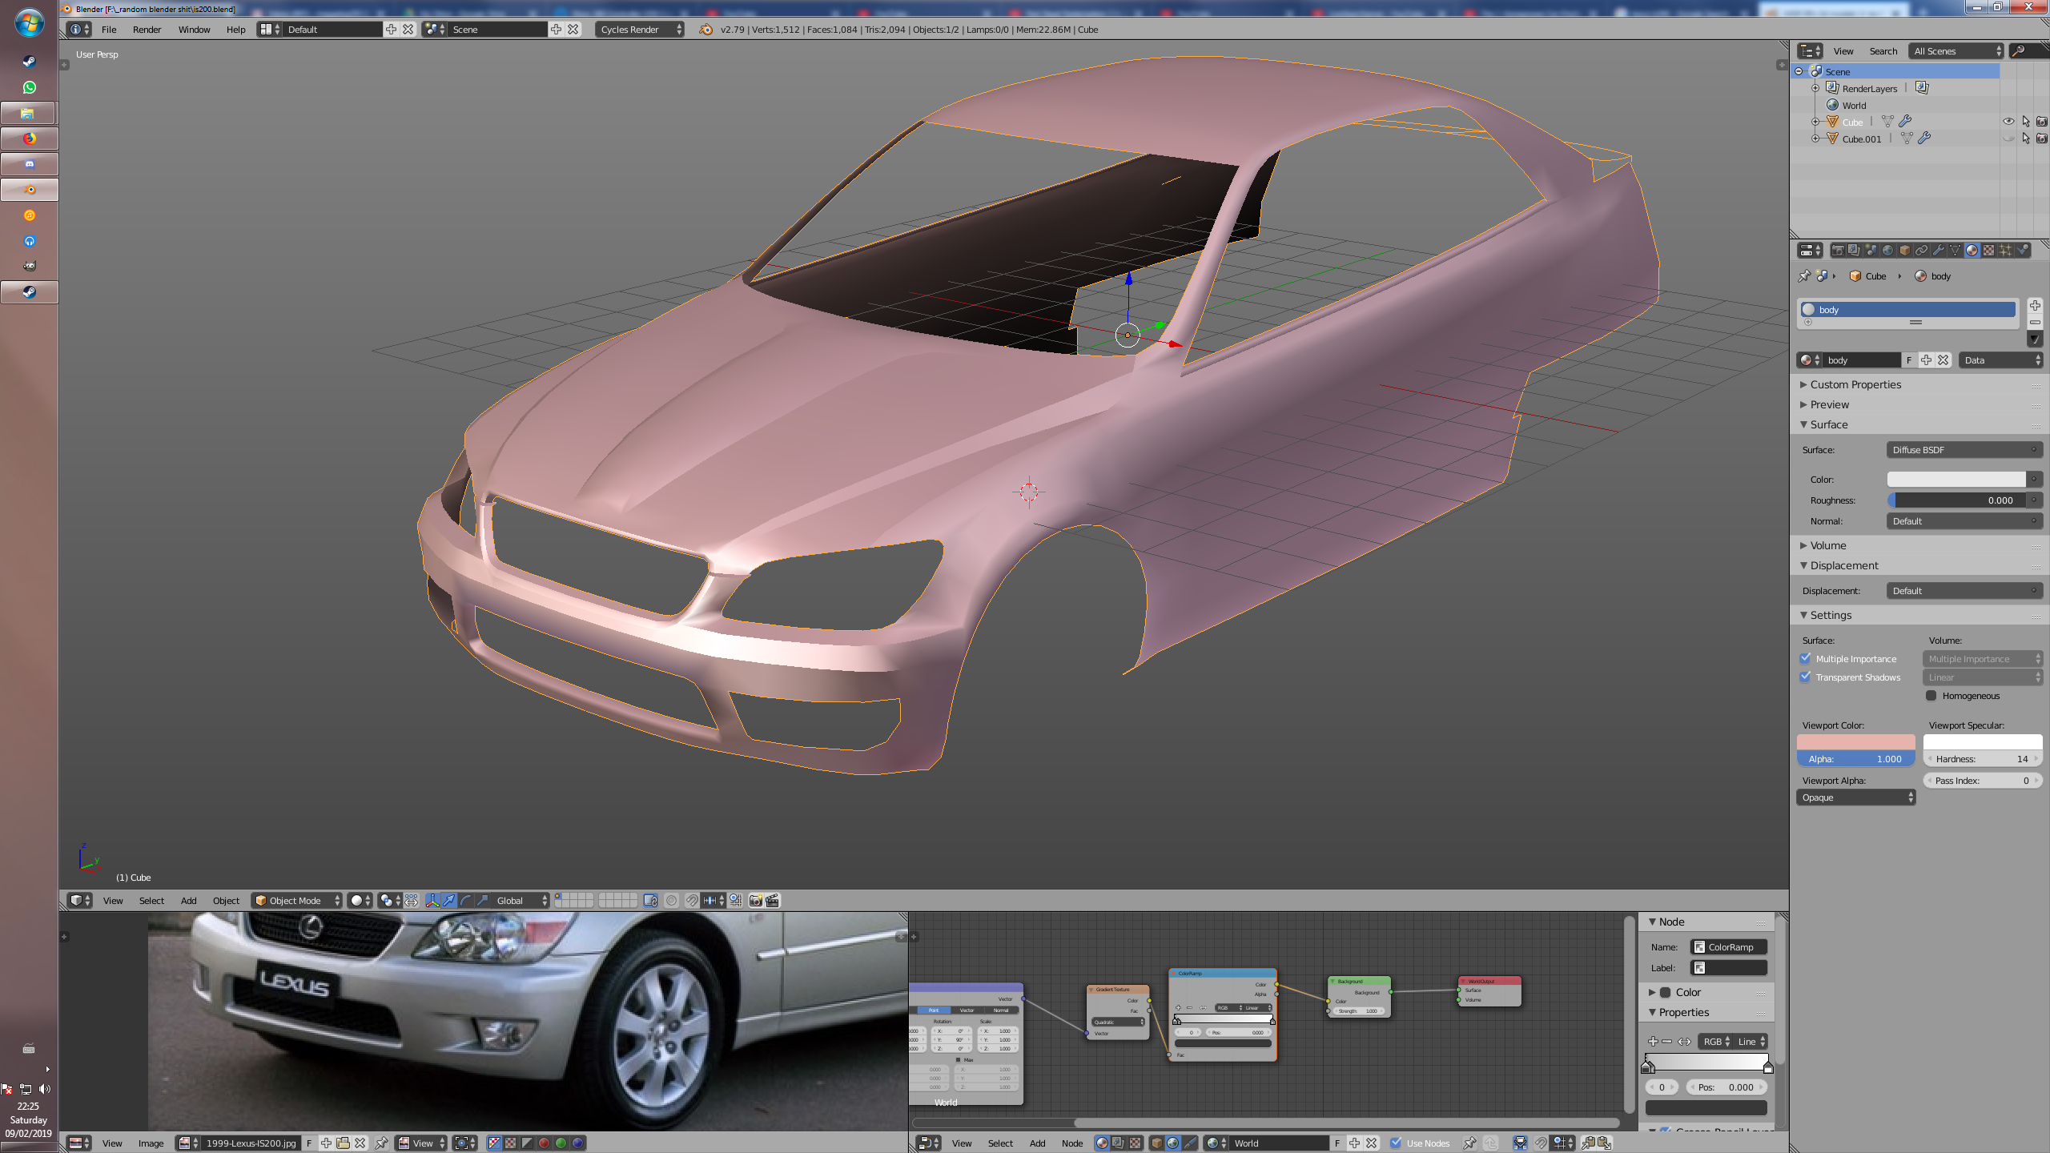Viewport: 2050px width, 1153px height.
Task: Open the Node menu in node editor
Action: coord(1071,1143)
